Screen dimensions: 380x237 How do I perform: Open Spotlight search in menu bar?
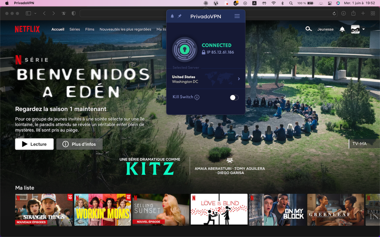tap(291, 3)
